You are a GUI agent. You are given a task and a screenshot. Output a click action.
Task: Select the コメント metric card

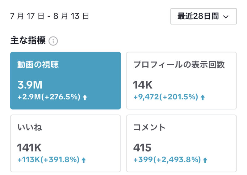(x=181, y=143)
